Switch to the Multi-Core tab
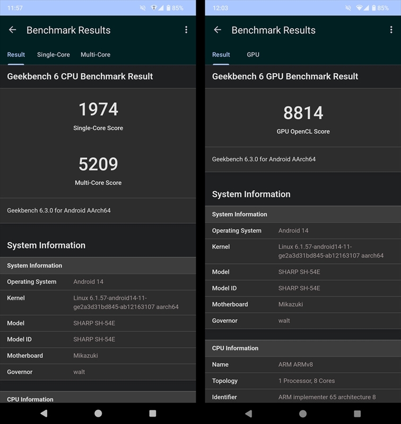The width and height of the screenshot is (401, 424). tap(95, 55)
